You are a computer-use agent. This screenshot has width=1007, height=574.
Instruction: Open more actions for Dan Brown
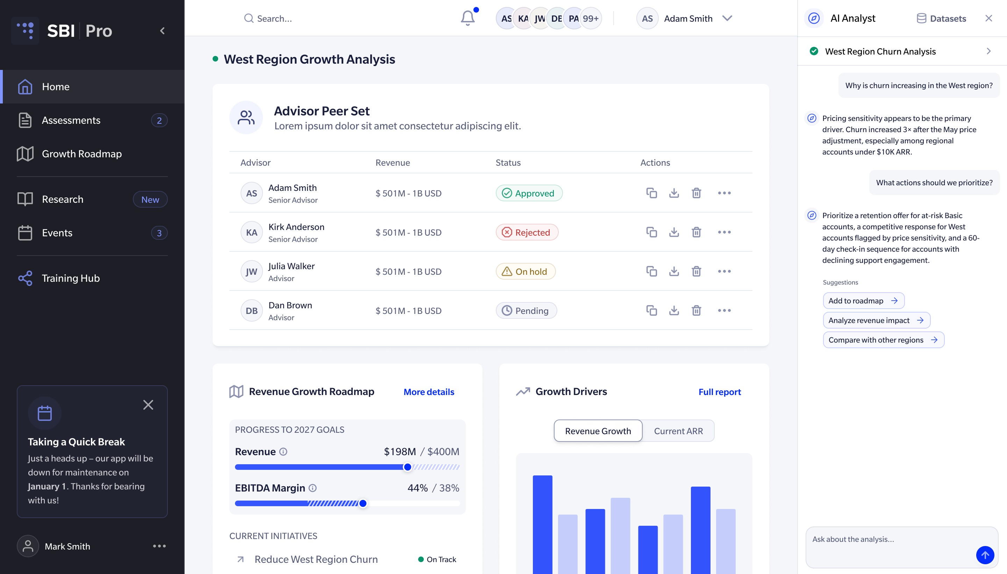[724, 310]
